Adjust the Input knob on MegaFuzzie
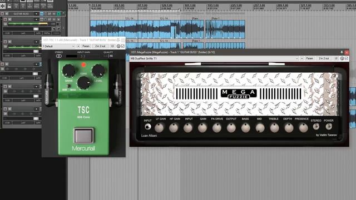Viewport: 356px width, 200px height. pos(188,128)
